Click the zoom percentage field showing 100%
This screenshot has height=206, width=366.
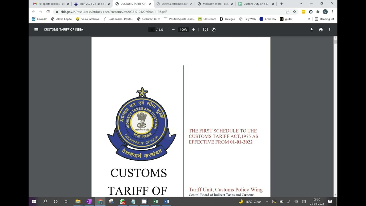(x=183, y=29)
